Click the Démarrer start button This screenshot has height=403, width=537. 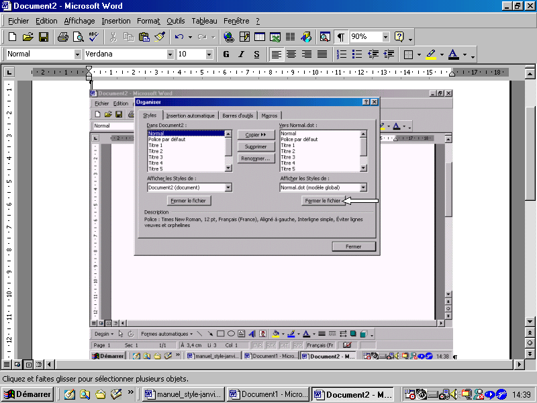click(x=28, y=394)
